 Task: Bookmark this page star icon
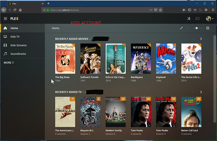(x=160, y=10)
